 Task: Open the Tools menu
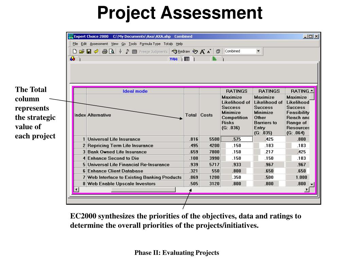tap(133, 44)
